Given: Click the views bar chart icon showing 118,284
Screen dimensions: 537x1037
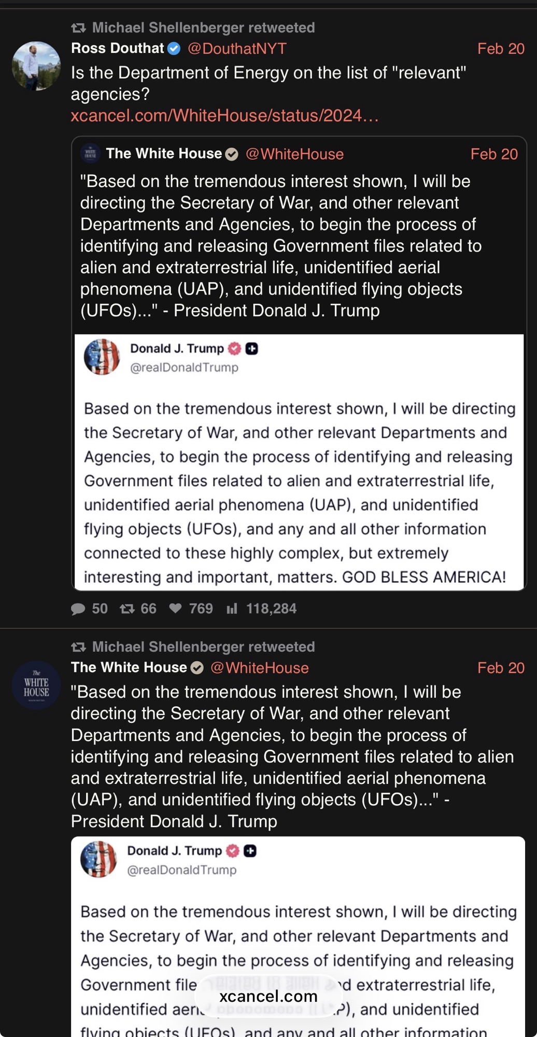Looking at the screenshot, I should pyautogui.click(x=232, y=609).
